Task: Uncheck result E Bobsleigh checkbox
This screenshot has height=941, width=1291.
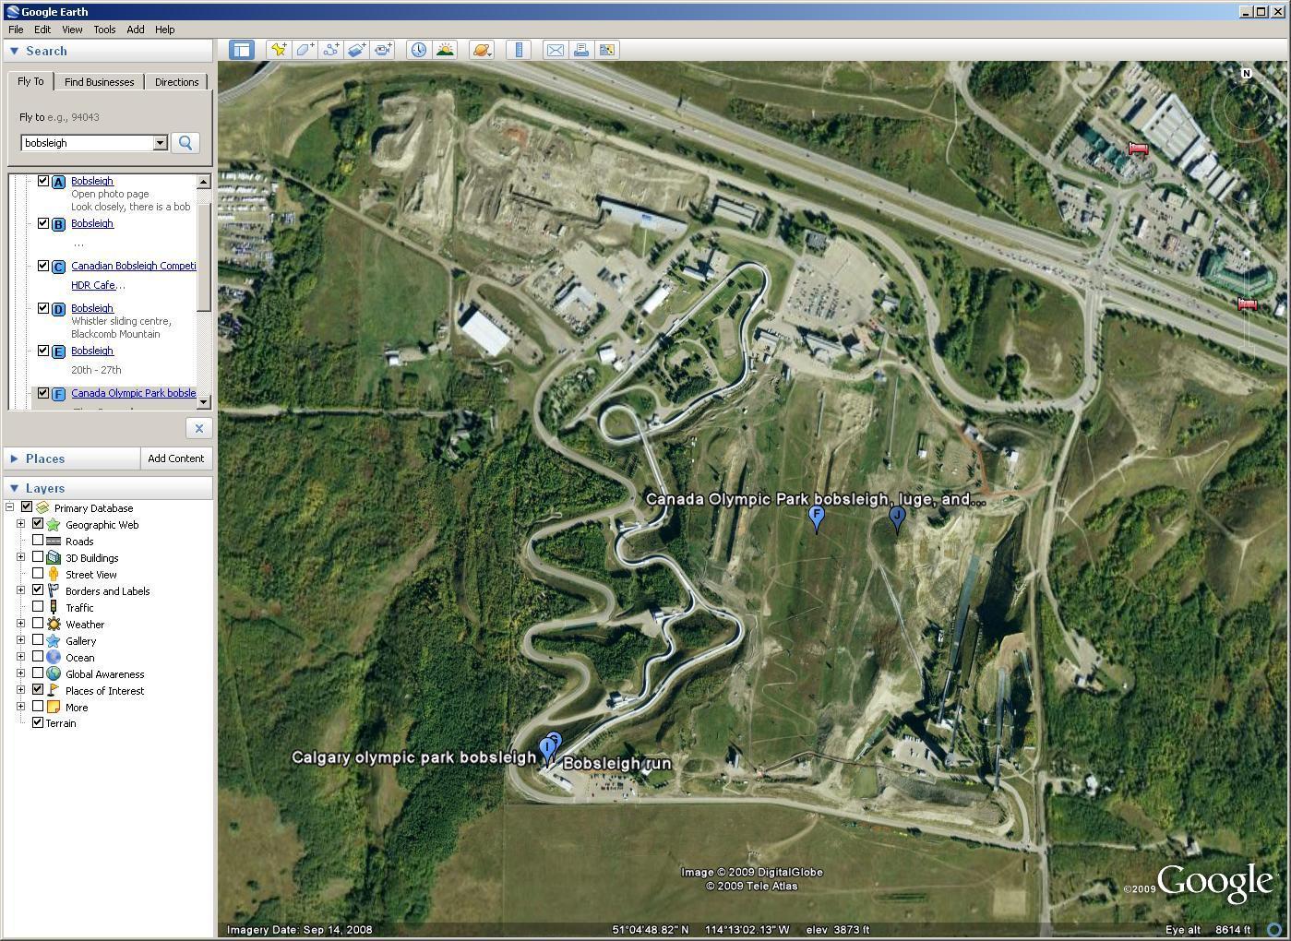Action: pos(42,351)
